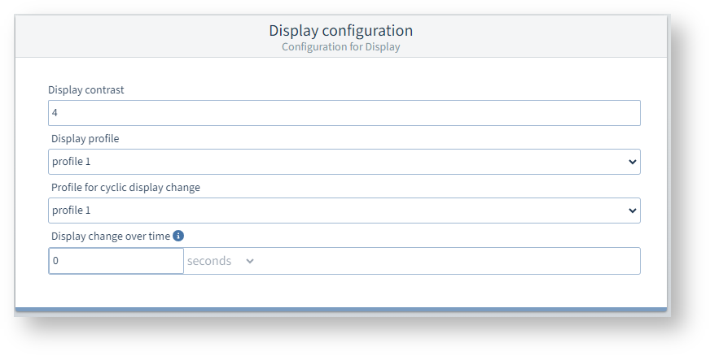Click the chevron of the cyclic display change select
Screen dimensions: 710x356
[x=633, y=211]
